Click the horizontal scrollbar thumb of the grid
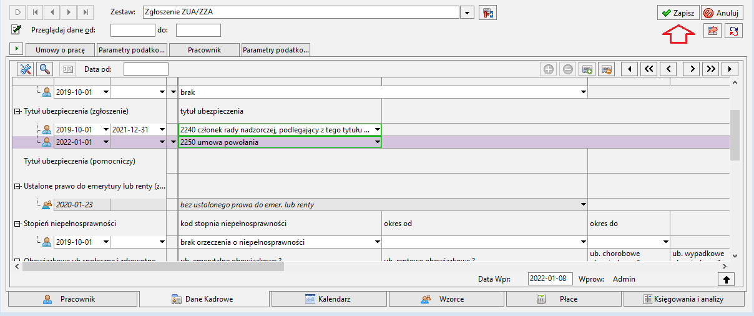Screen dimensions: 754x316 (153, 266)
